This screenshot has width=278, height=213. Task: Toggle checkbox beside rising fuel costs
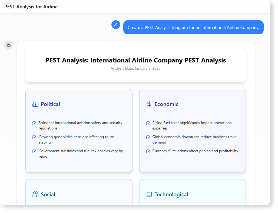(x=148, y=123)
